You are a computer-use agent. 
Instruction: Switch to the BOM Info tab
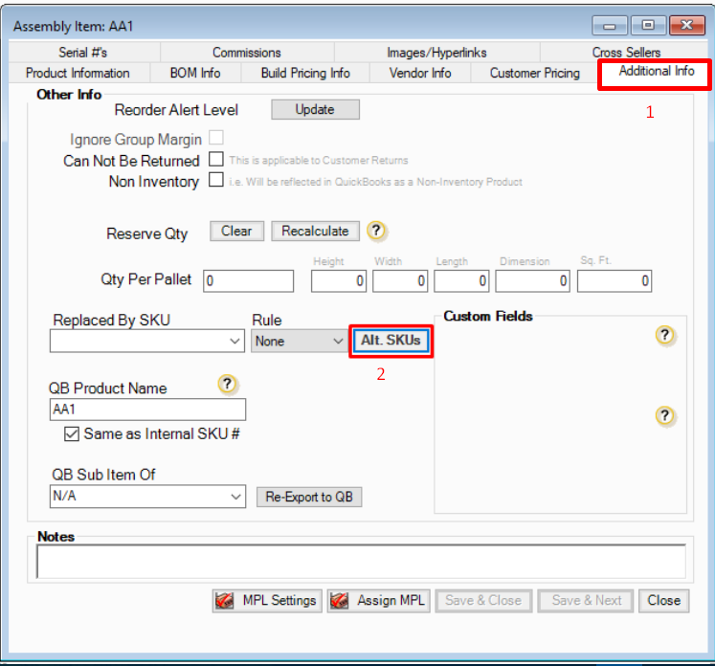click(194, 73)
